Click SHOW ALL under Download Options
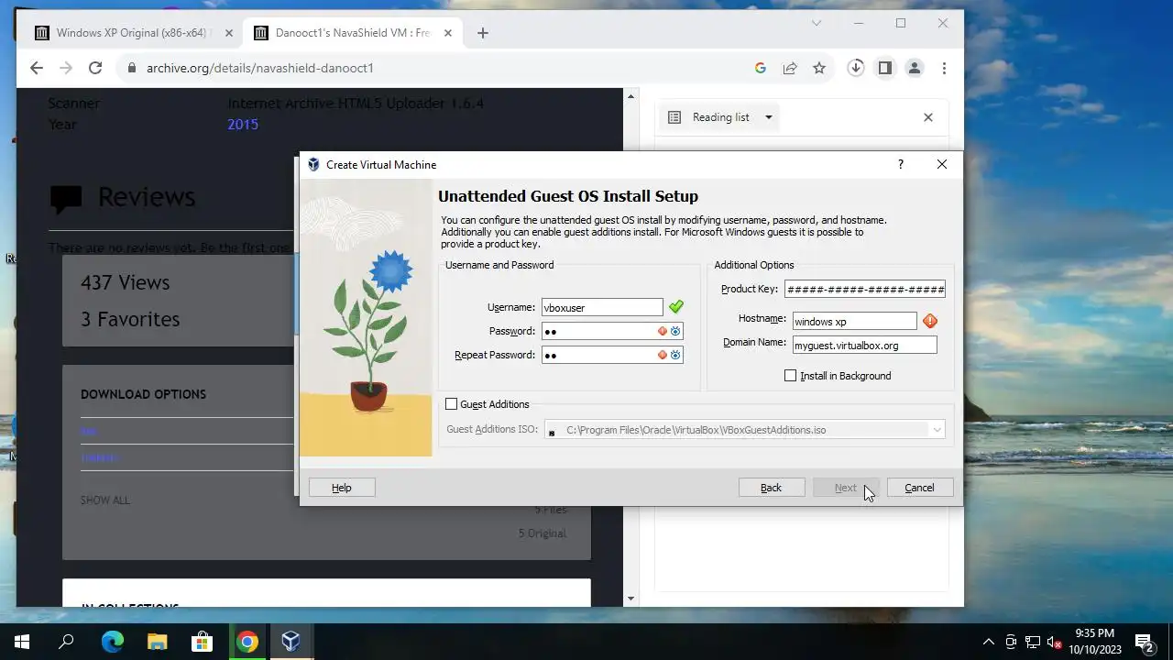The height and width of the screenshot is (660, 1173). (105, 500)
